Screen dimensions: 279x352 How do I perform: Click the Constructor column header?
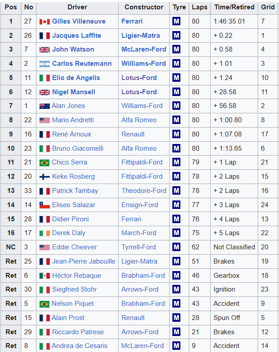tap(144, 7)
